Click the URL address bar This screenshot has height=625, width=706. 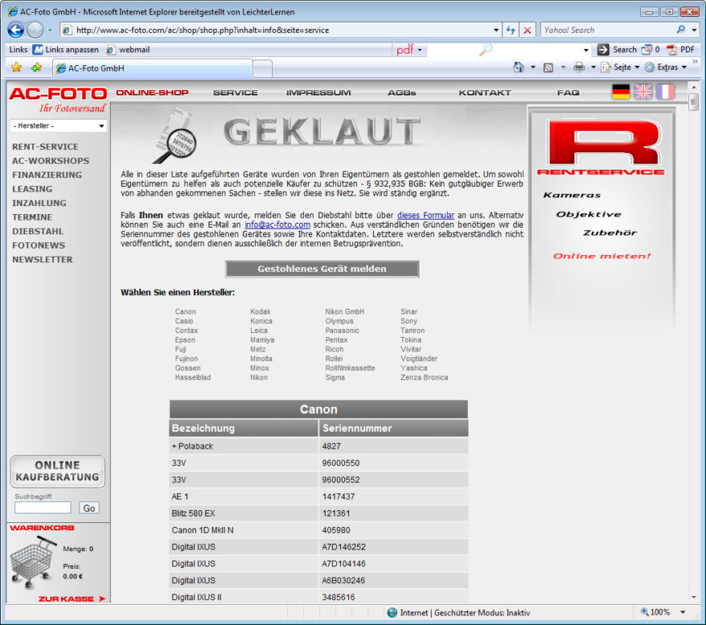point(282,30)
